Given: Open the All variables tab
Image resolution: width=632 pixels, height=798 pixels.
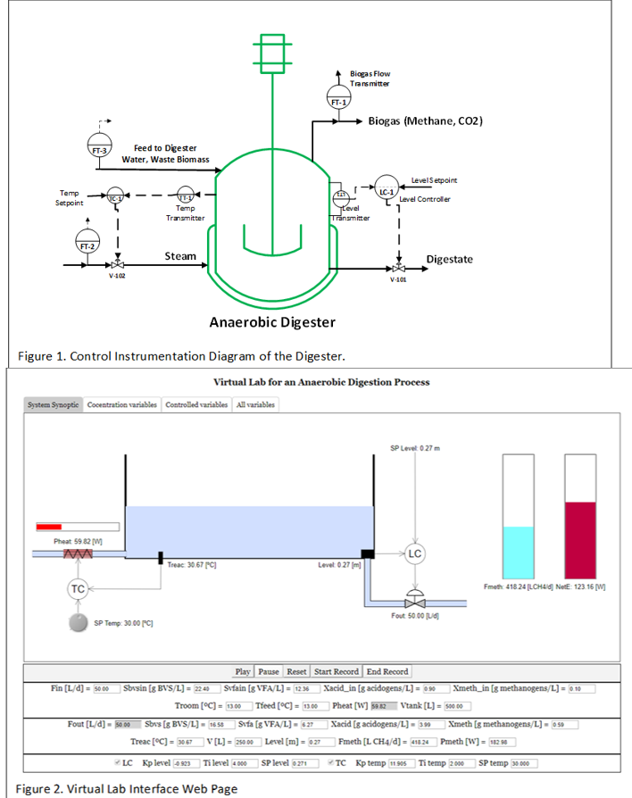Looking at the screenshot, I should pos(254,404).
